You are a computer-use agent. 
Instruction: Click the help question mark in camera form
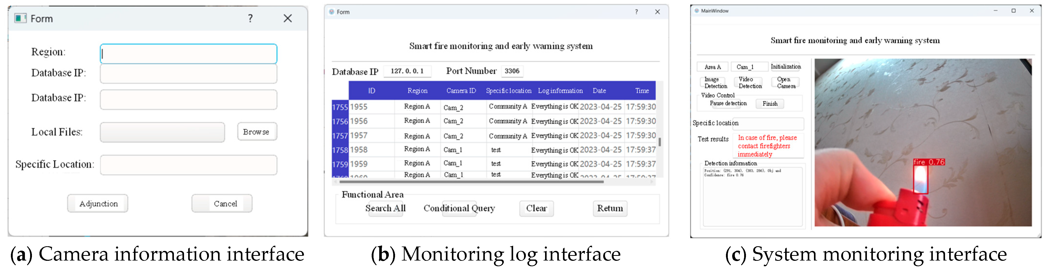(250, 18)
